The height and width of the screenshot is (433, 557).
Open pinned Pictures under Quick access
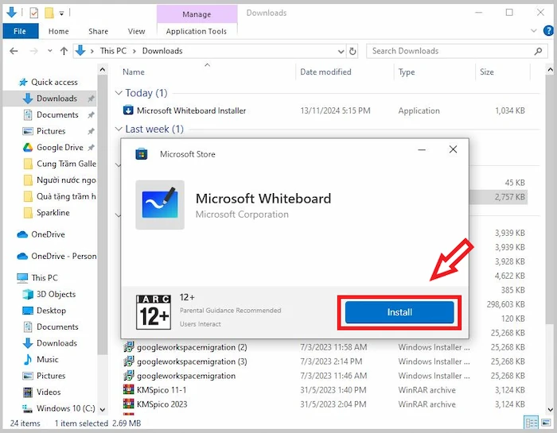tap(51, 131)
